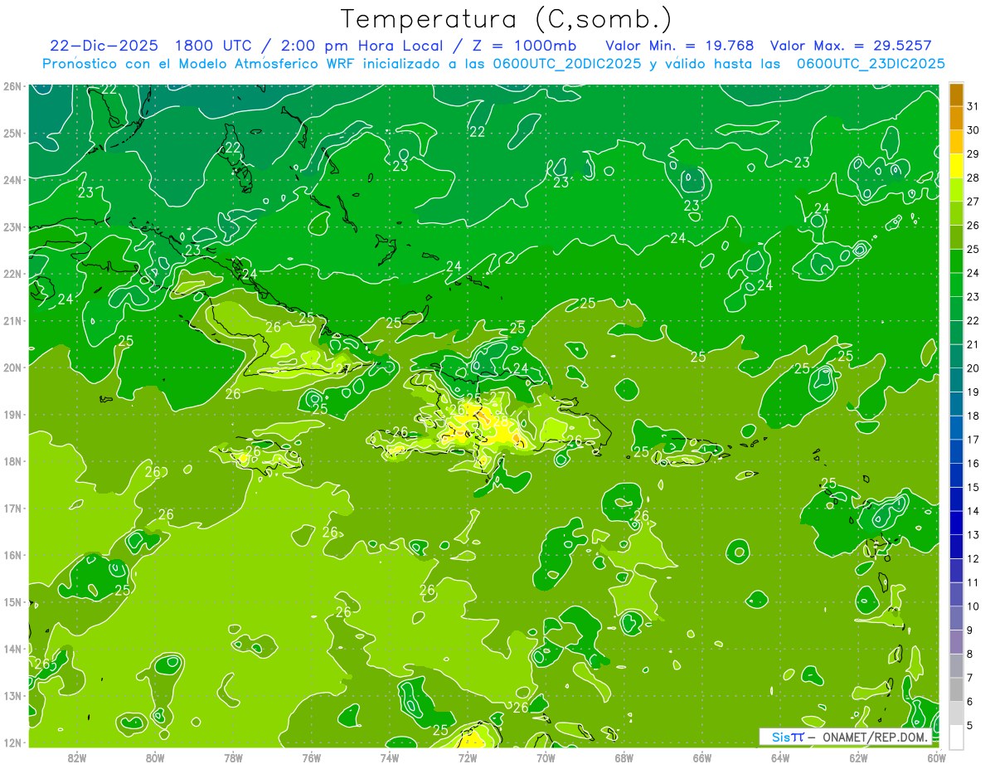Click the colorbar label "11"
Viewport: 995px width, 769px height.
973,582
